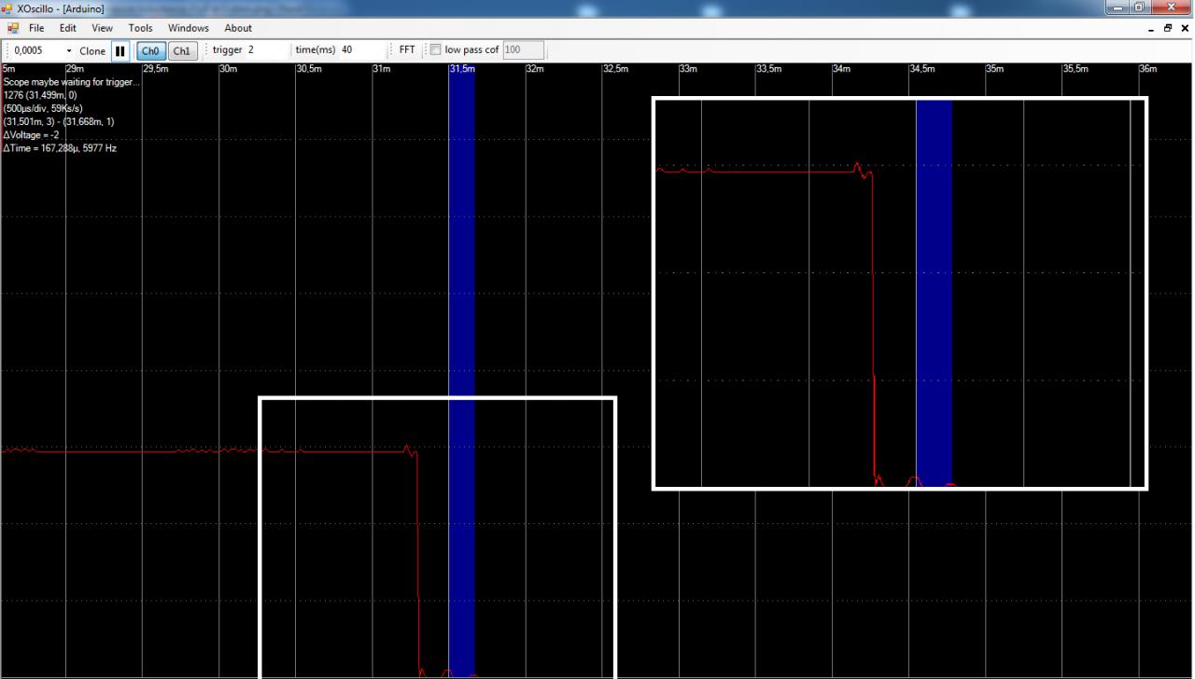Click the low pass cutoff field showing 100

[x=523, y=50]
